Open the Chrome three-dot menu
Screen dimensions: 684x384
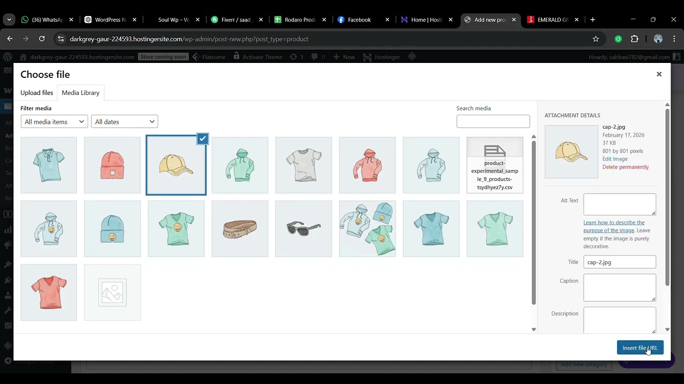tap(674, 39)
